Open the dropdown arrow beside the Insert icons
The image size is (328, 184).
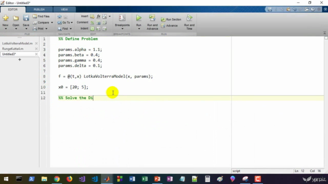click(110, 16)
